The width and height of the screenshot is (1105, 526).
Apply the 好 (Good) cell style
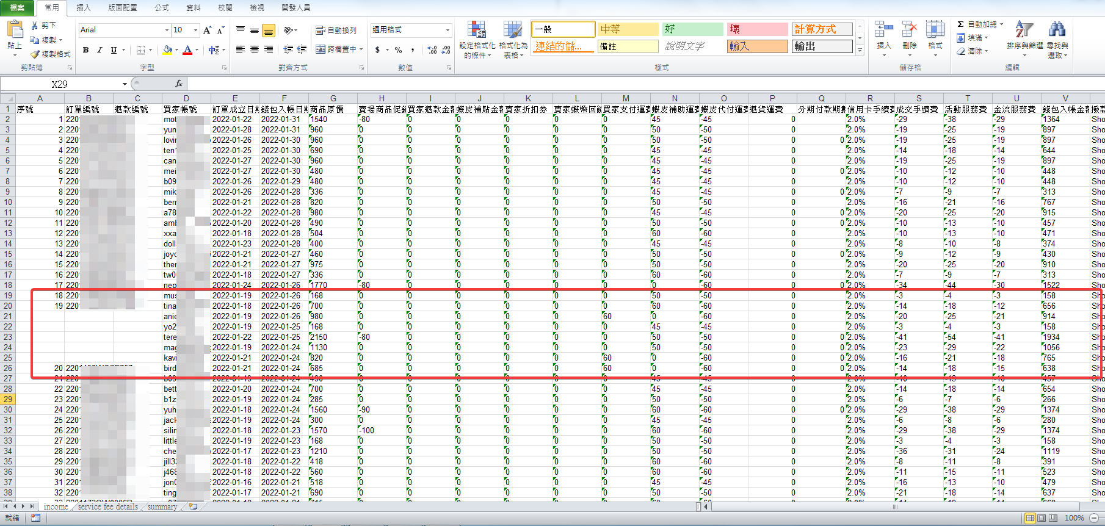692,29
